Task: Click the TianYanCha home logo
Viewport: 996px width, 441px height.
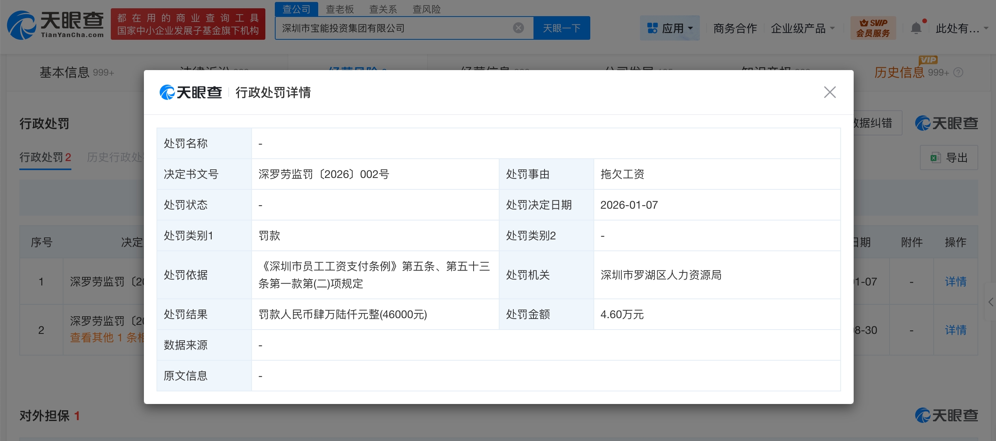Action: [55, 25]
